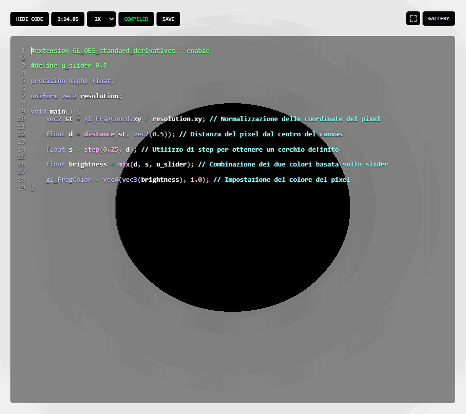Click line number 10 in gutter

(22, 119)
